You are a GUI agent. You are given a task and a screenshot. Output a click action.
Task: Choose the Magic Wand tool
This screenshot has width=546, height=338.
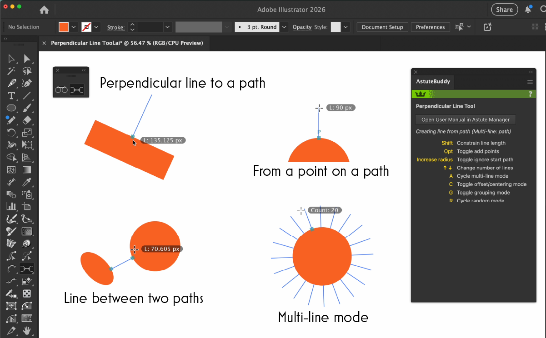coord(11,71)
